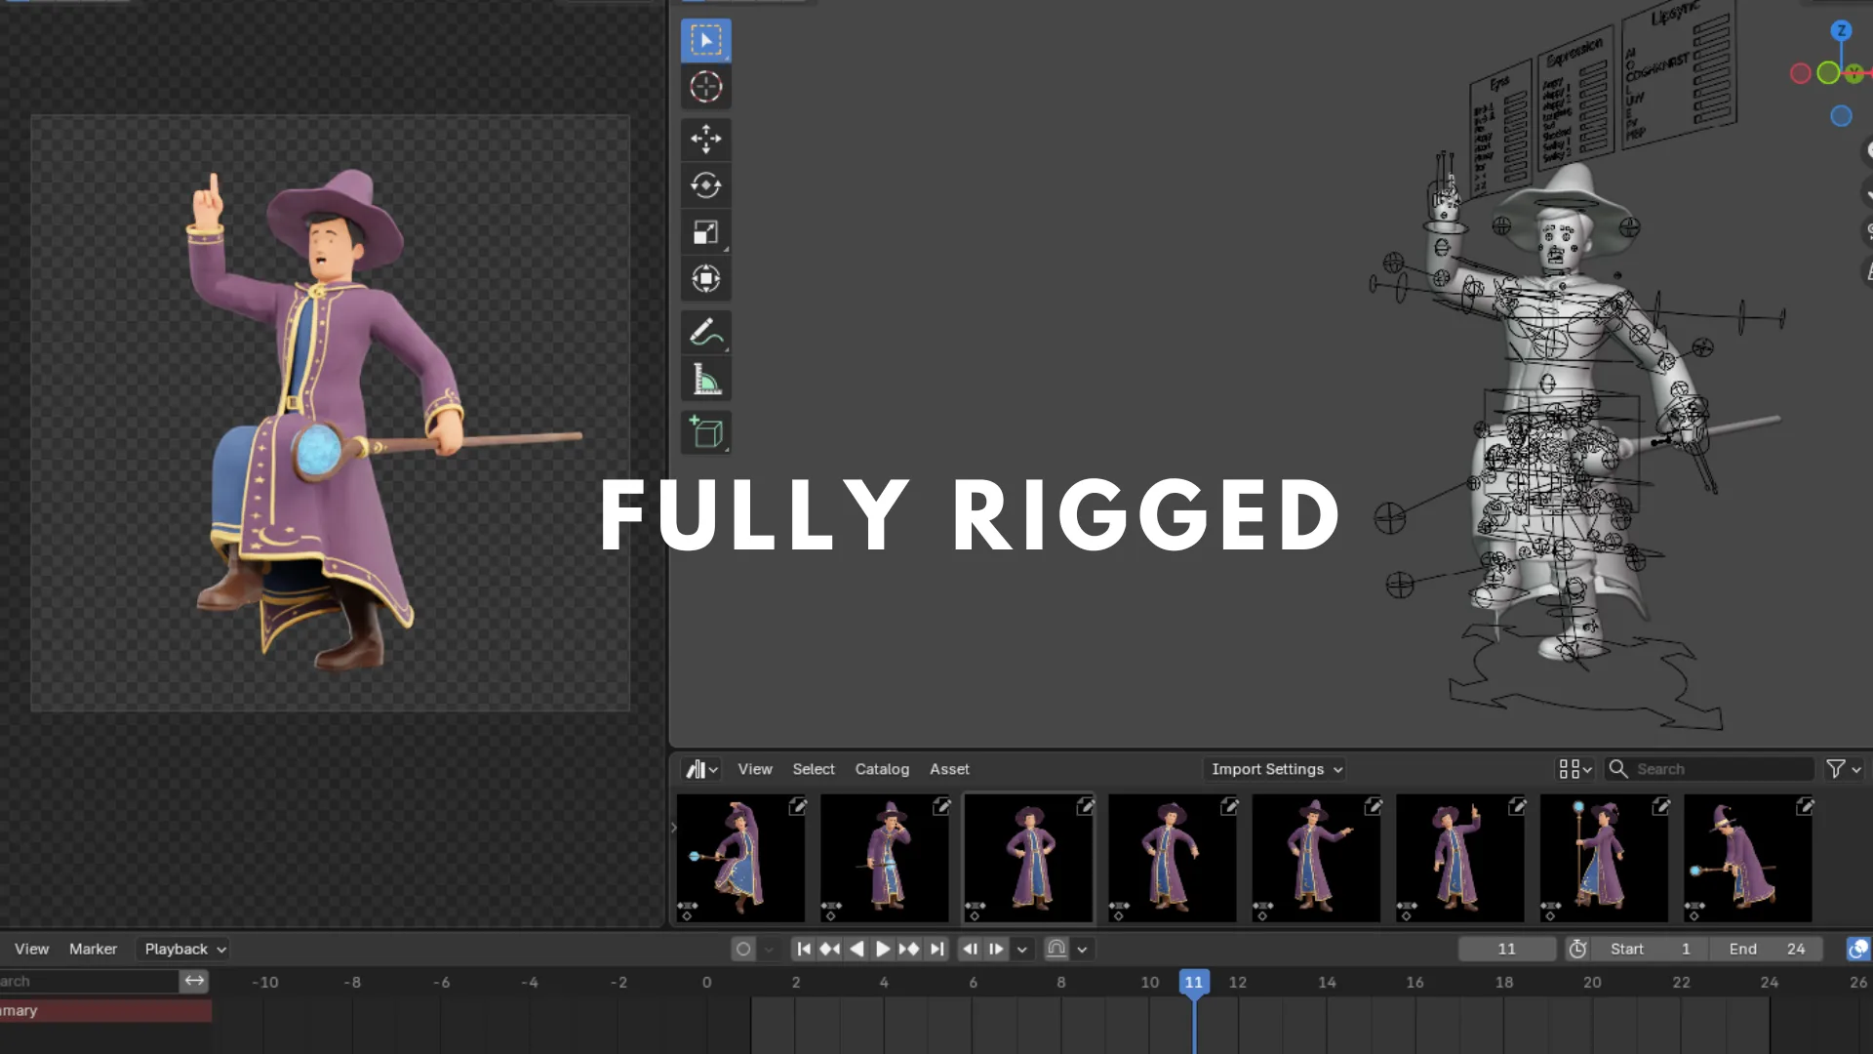Expand the Playback popover

(x=184, y=949)
